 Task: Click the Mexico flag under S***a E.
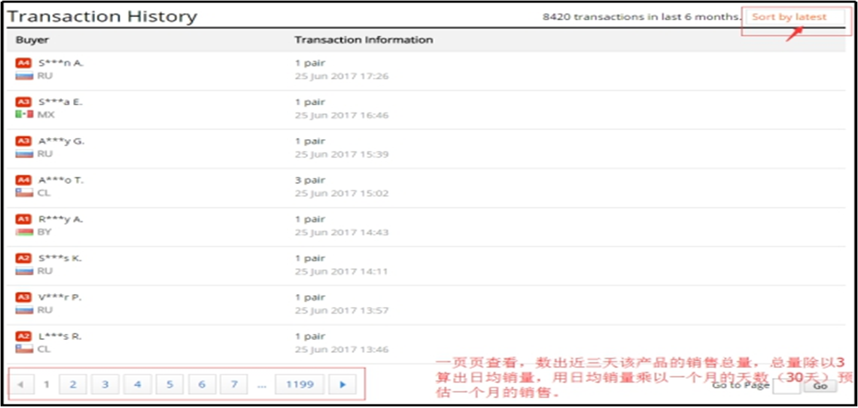24,115
